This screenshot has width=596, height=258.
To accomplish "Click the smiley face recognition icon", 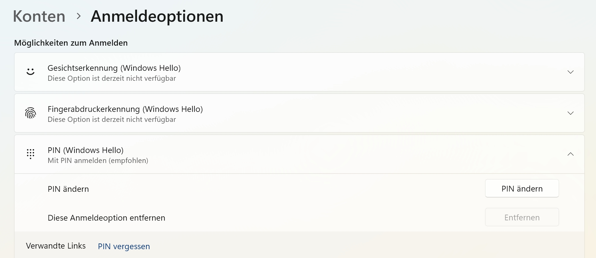I will point(30,72).
